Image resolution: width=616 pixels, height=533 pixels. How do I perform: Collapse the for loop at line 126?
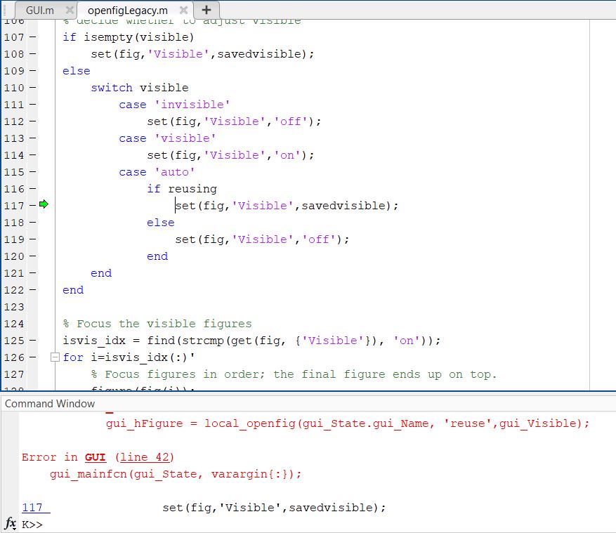click(55, 357)
